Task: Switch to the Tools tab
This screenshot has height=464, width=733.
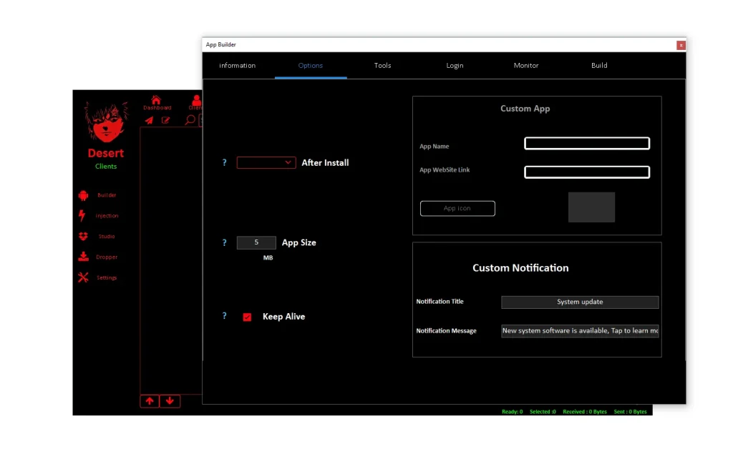Action: pyautogui.click(x=382, y=66)
